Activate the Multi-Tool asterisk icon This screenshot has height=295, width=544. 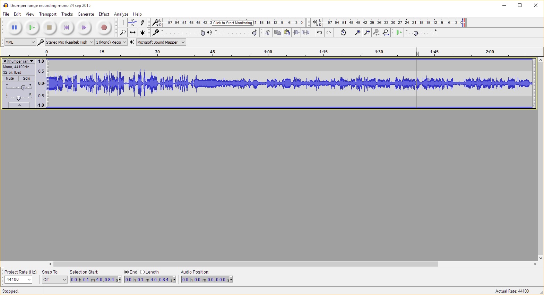142,33
